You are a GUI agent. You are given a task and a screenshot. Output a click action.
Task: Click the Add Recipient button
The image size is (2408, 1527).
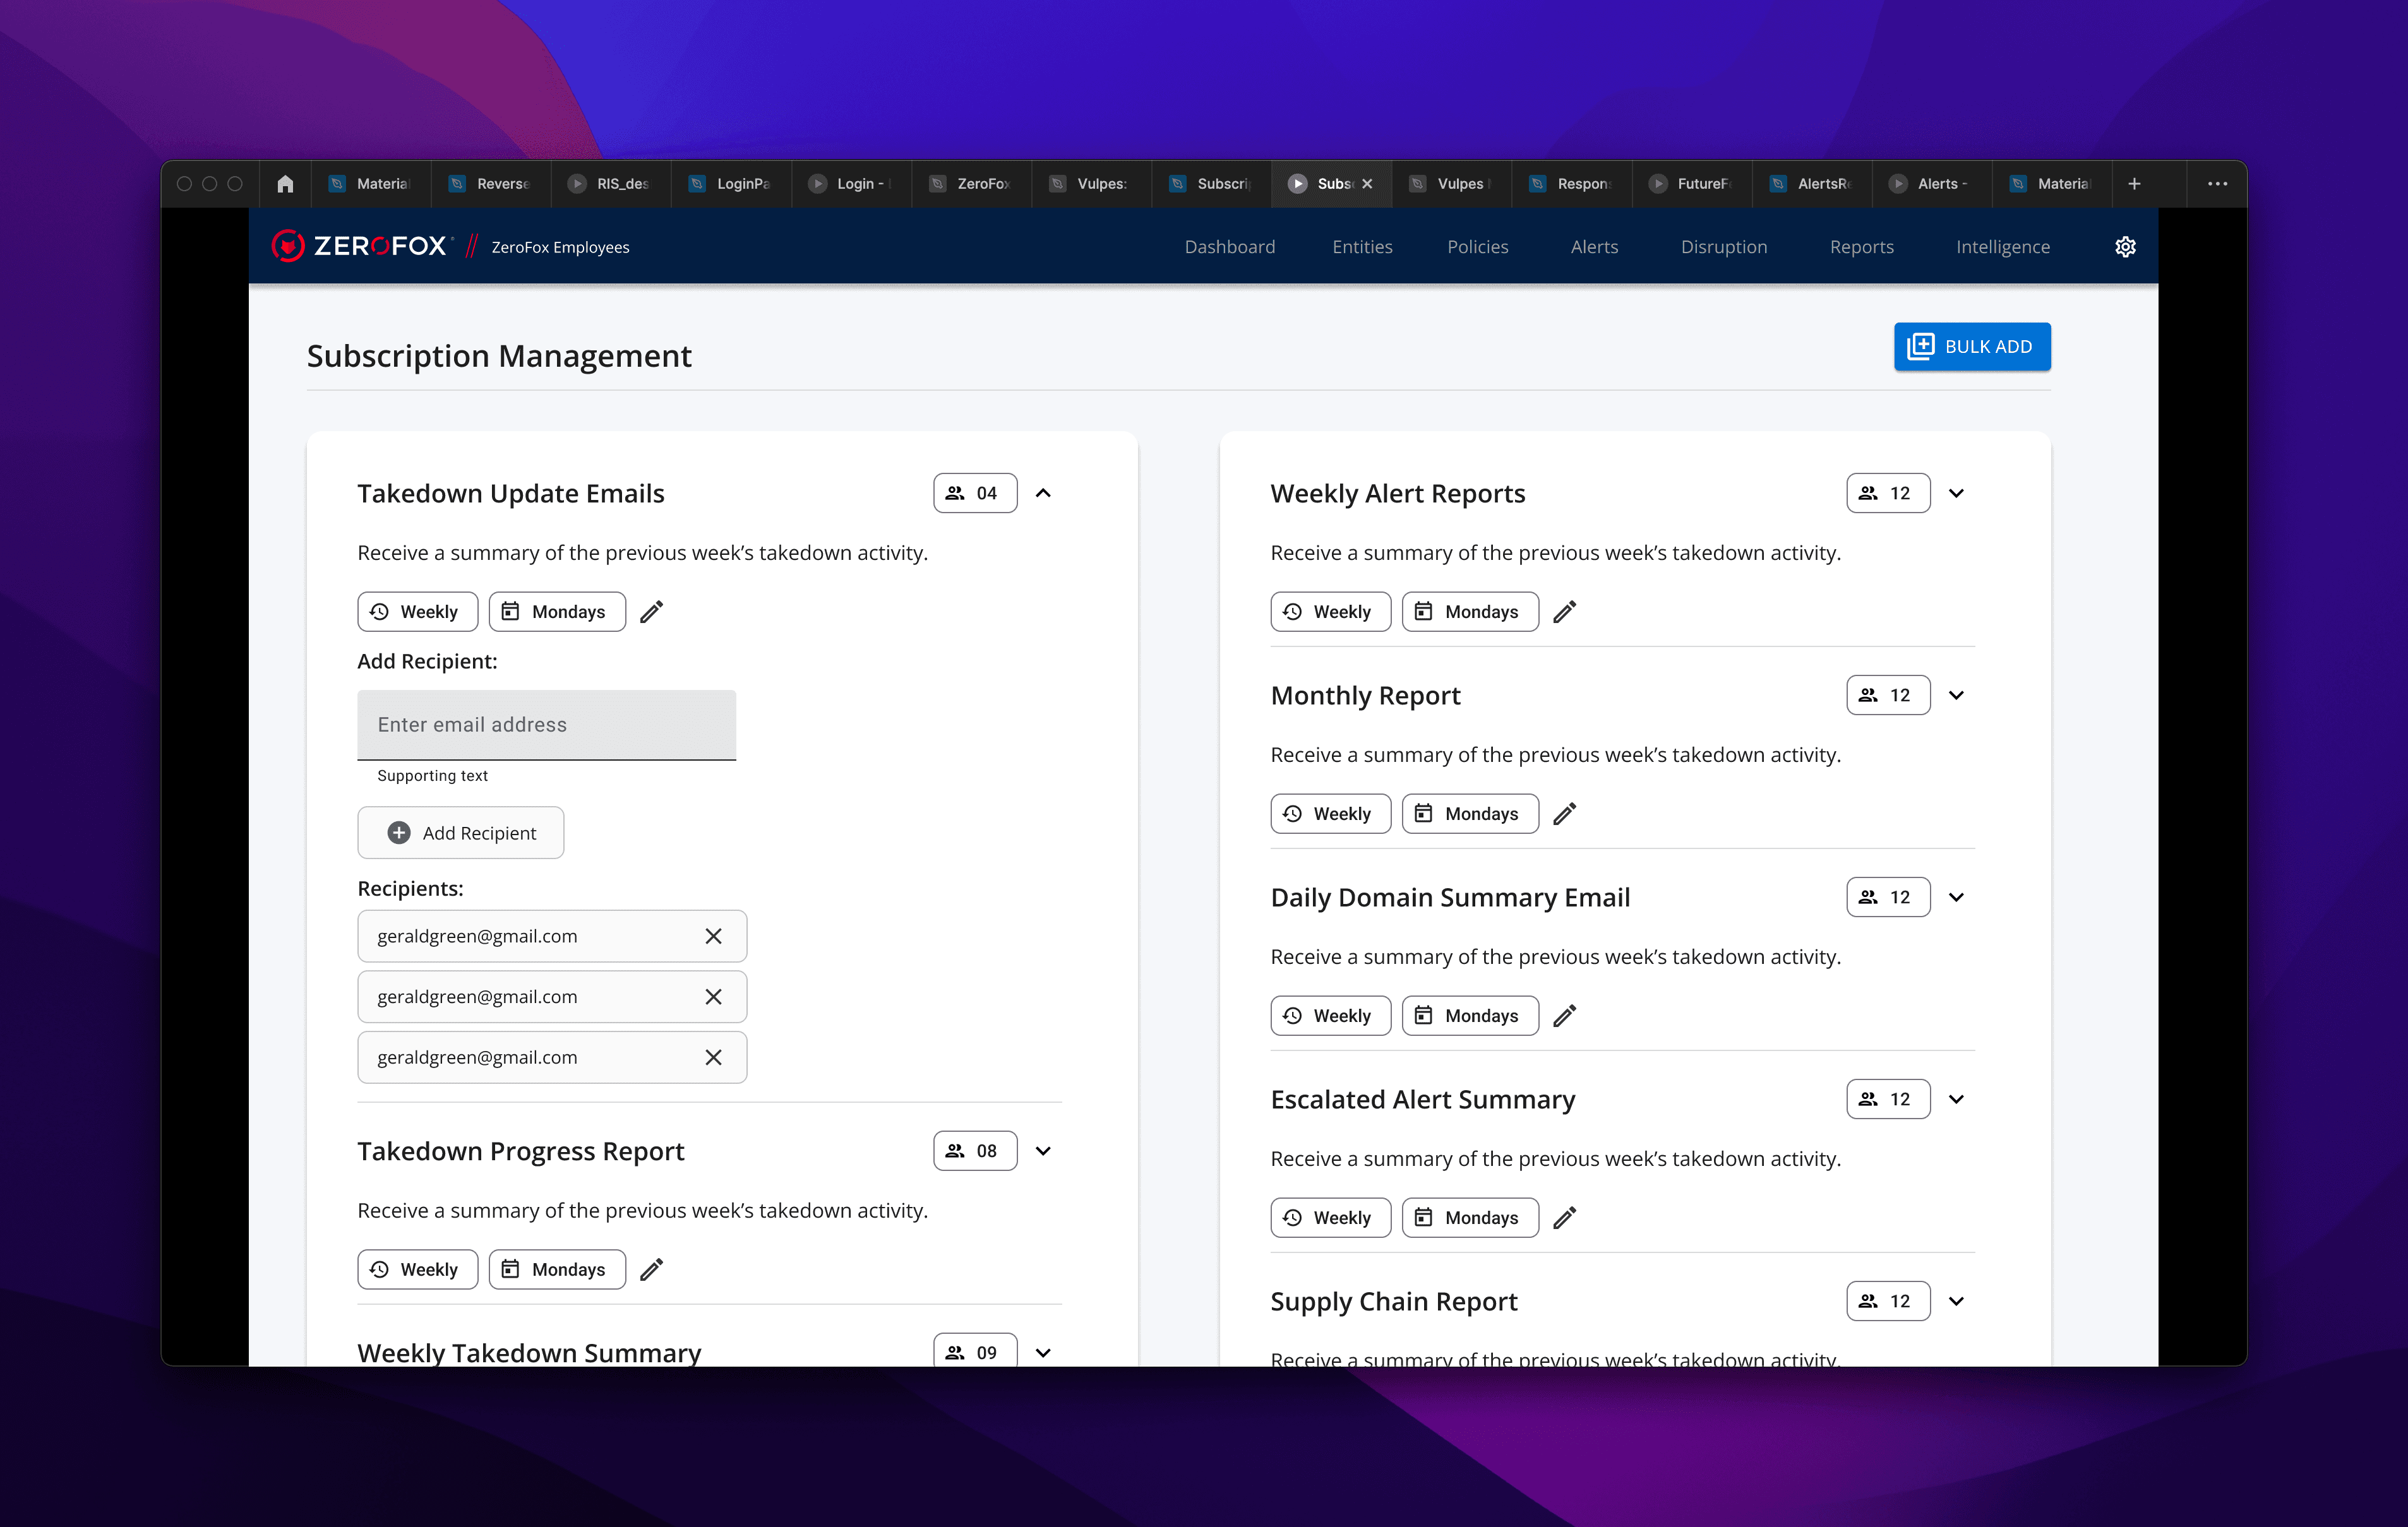point(461,833)
